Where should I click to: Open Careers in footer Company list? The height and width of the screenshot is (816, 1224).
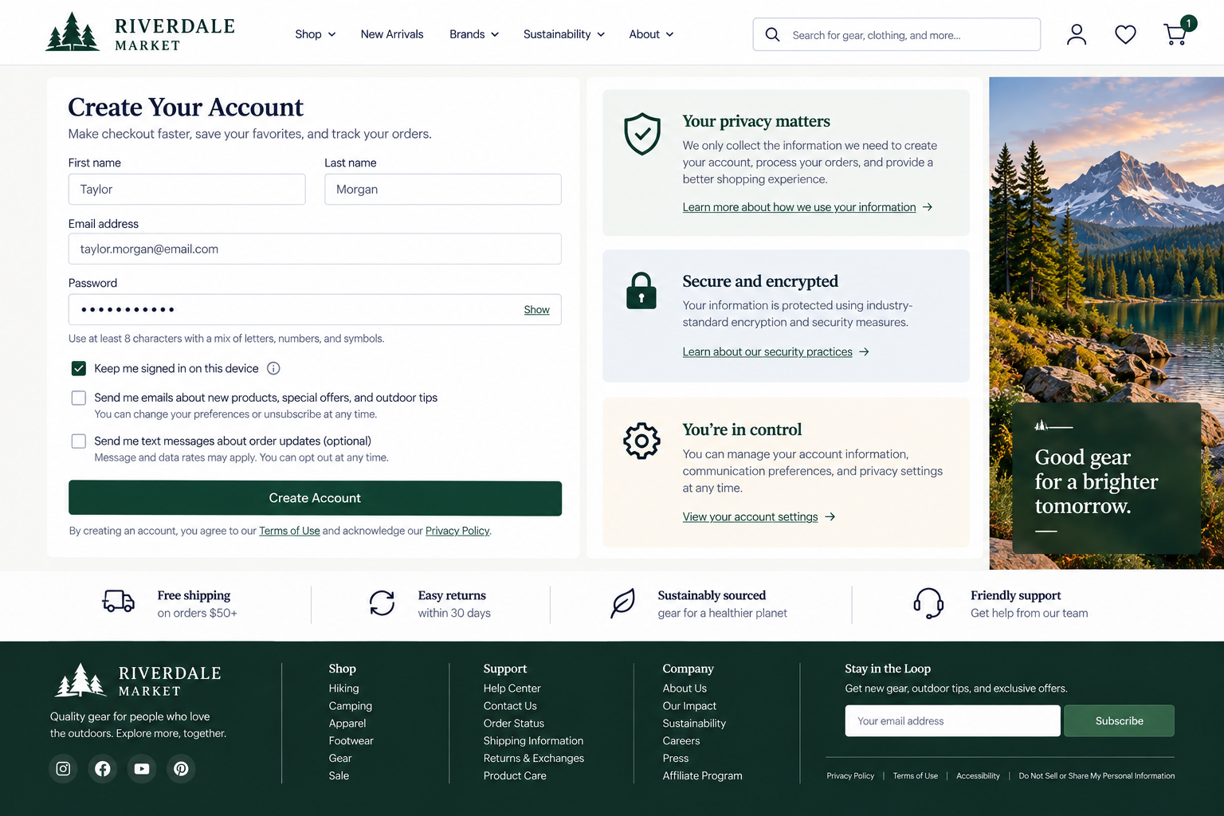[681, 741]
